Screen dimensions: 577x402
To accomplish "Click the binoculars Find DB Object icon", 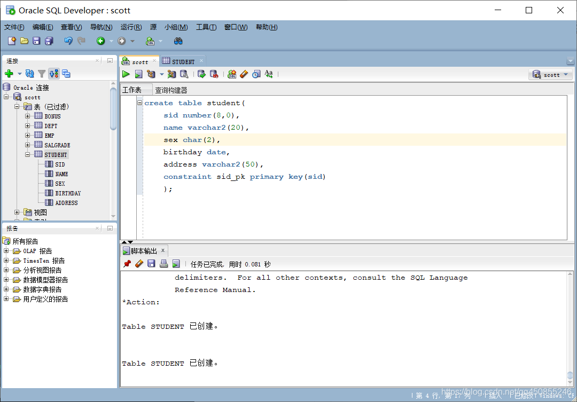I will point(178,41).
